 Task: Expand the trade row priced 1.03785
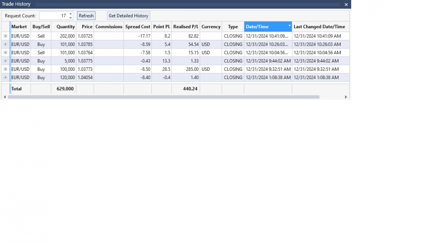pyautogui.click(x=5, y=44)
